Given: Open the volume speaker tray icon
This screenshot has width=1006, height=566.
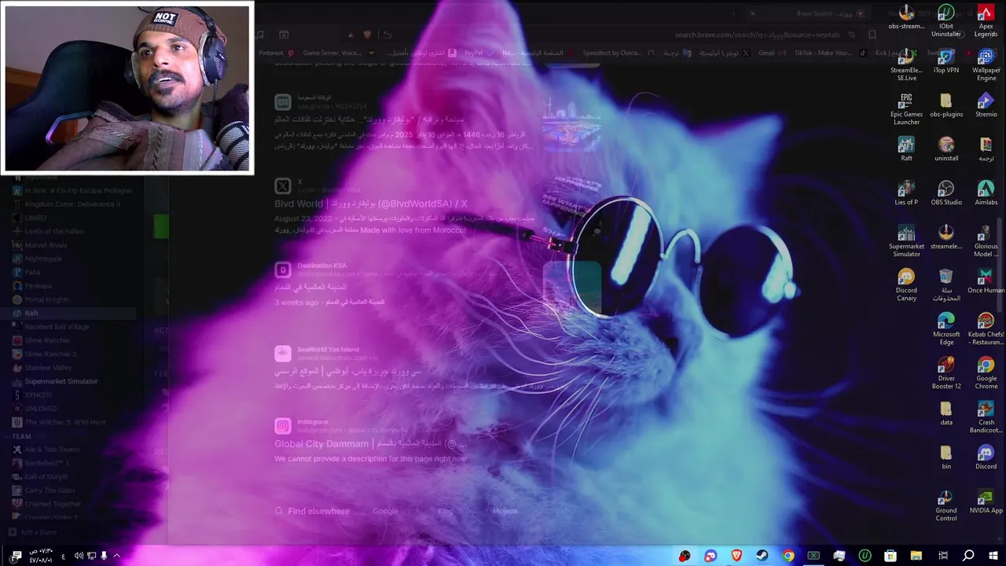Looking at the screenshot, I should pyautogui.click(x=79, y=556).
